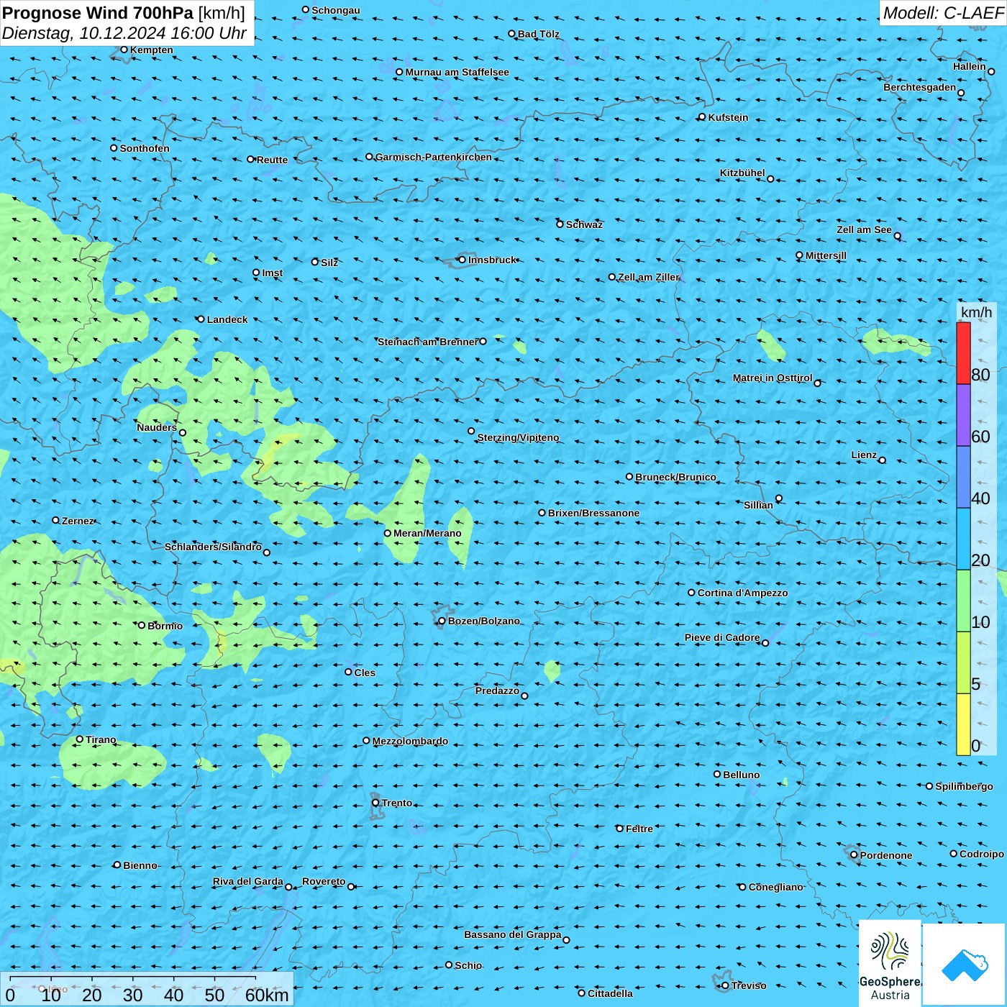This screenshot has width=1007, height=1007.
Task: Click the Steinach am Brenner label
Action: click(x=427, y=342)
